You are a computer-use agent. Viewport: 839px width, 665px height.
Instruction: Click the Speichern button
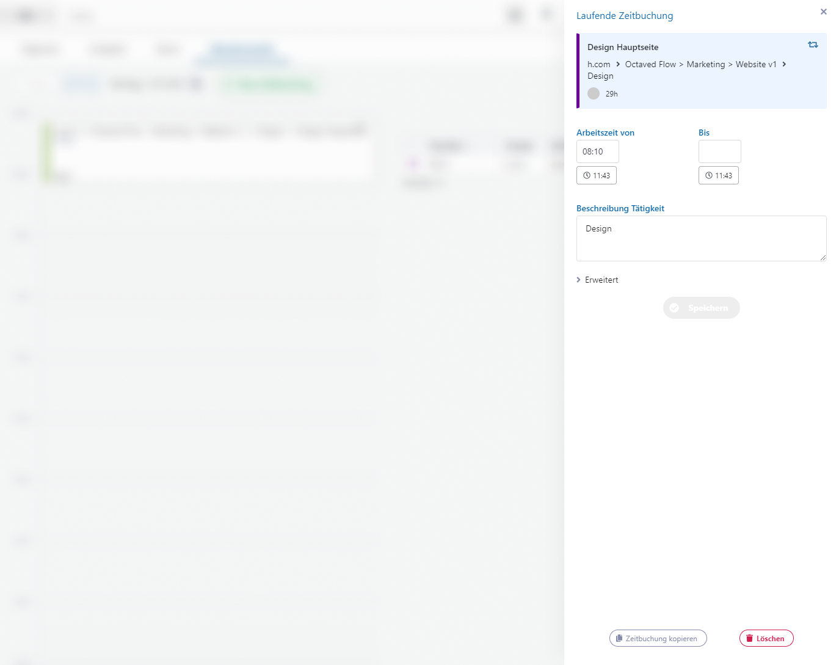(702, 308)
